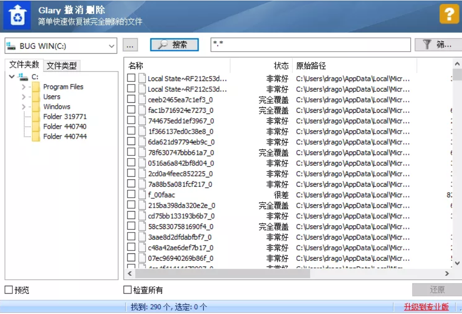Click file icon of 58c58307581690f4_0

click(142, 227)
